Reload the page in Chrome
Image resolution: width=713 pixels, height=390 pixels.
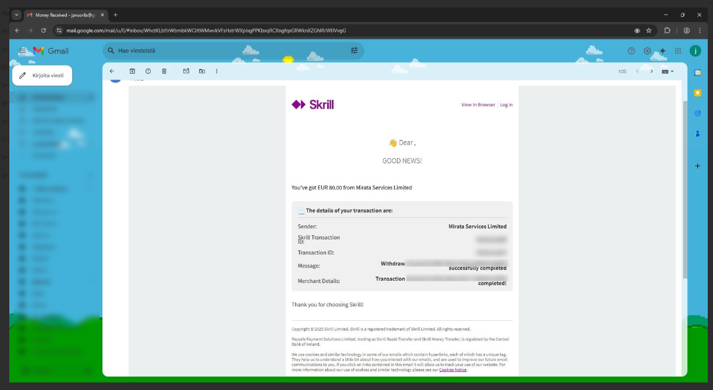pyautogui.click(x=43, y=30)
